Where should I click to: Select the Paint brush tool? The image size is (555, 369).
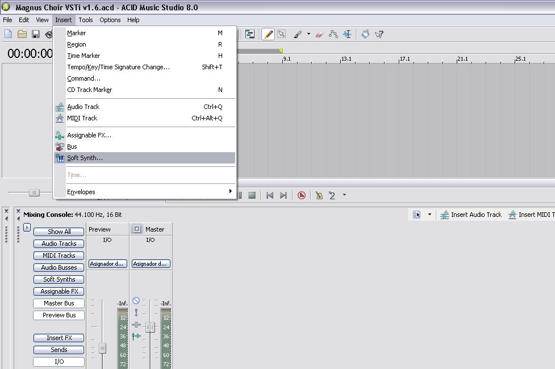pyautogui.click(x=298, y=34)
